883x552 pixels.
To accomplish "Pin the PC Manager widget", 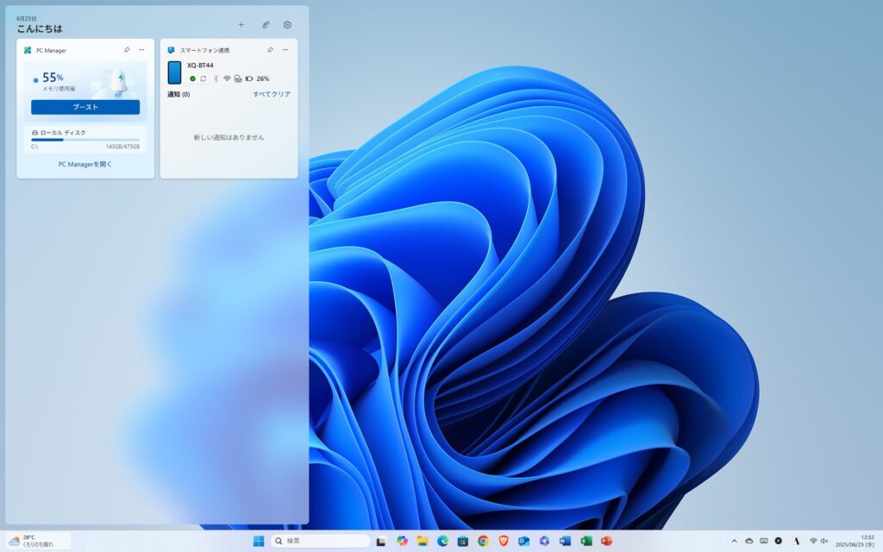I will (x=127, y=50).
